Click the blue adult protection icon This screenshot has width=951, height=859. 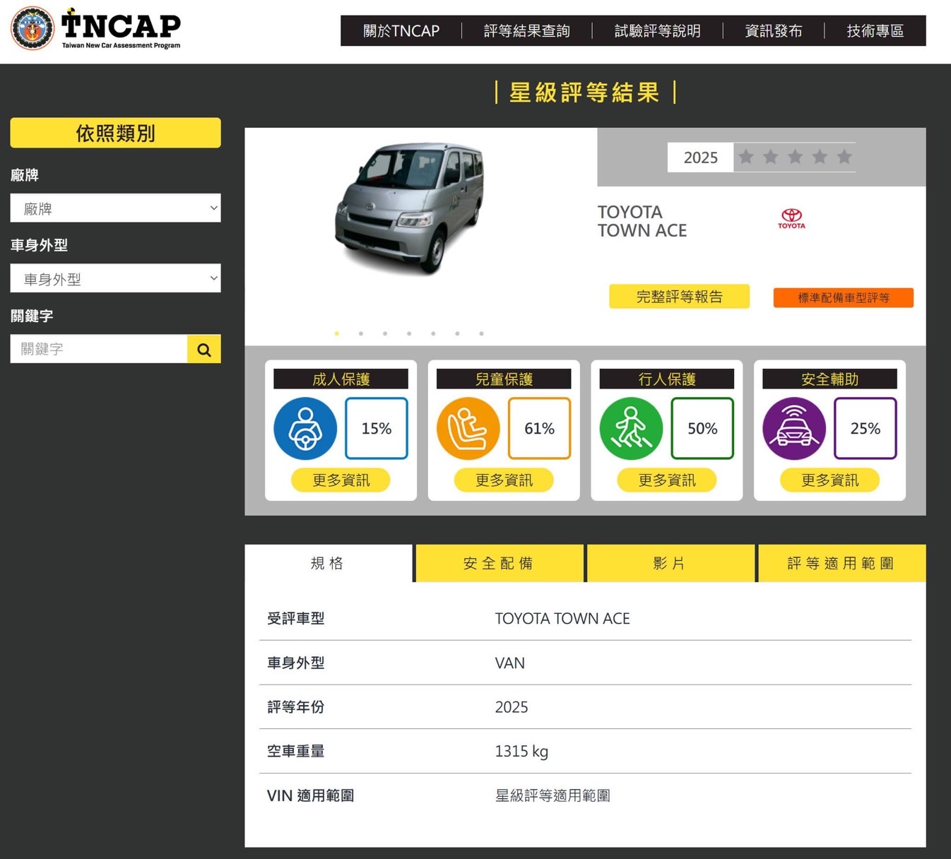(x=305, y=429)
